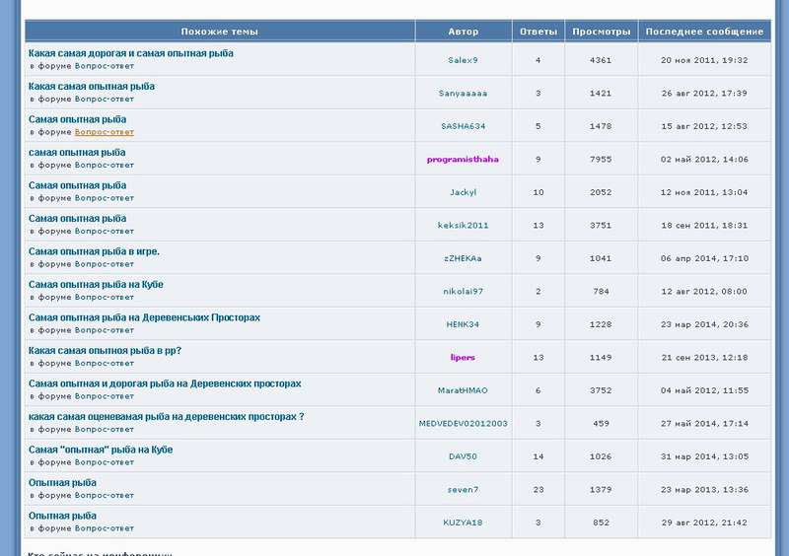Select views count 2052

pos(601,192)
